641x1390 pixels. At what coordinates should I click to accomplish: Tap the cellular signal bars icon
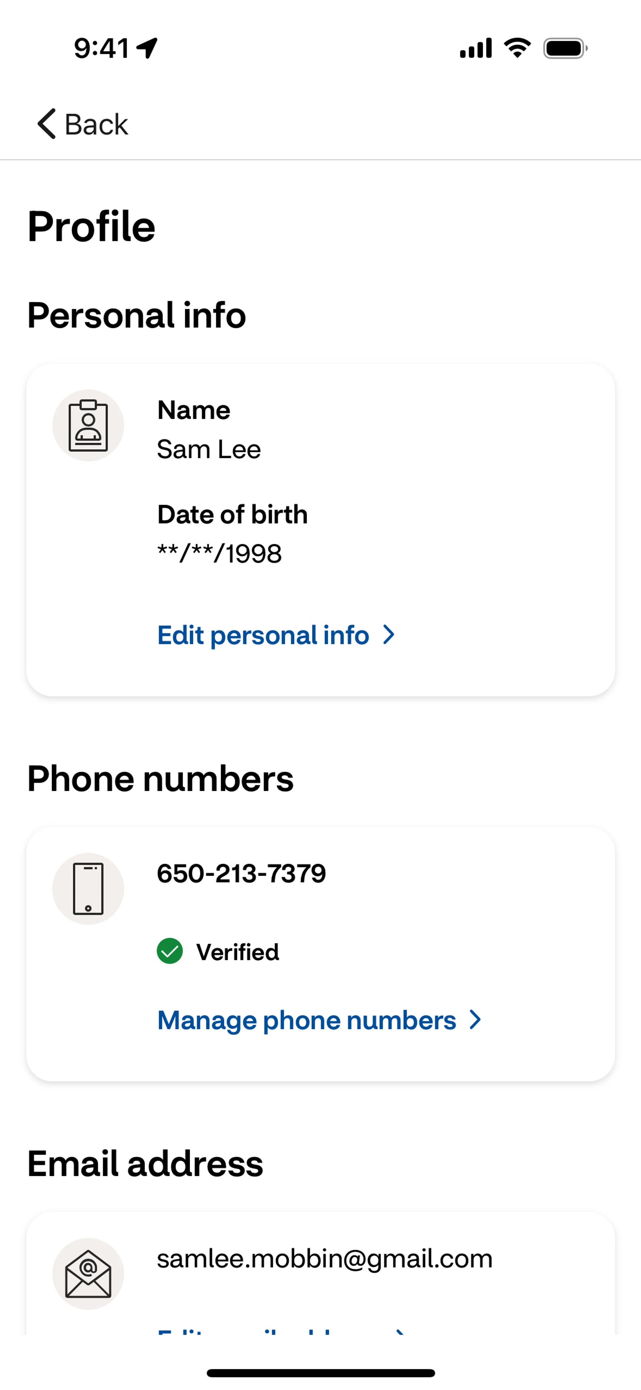(x=475, y=48)
